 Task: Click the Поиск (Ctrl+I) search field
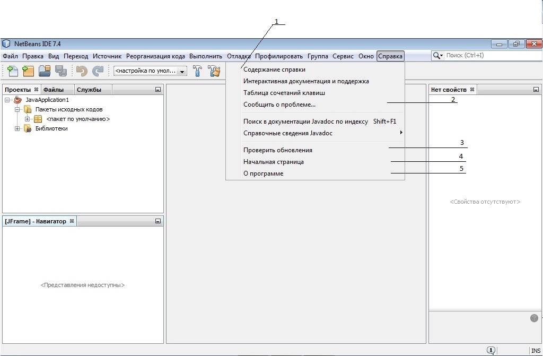coord(494,56)
